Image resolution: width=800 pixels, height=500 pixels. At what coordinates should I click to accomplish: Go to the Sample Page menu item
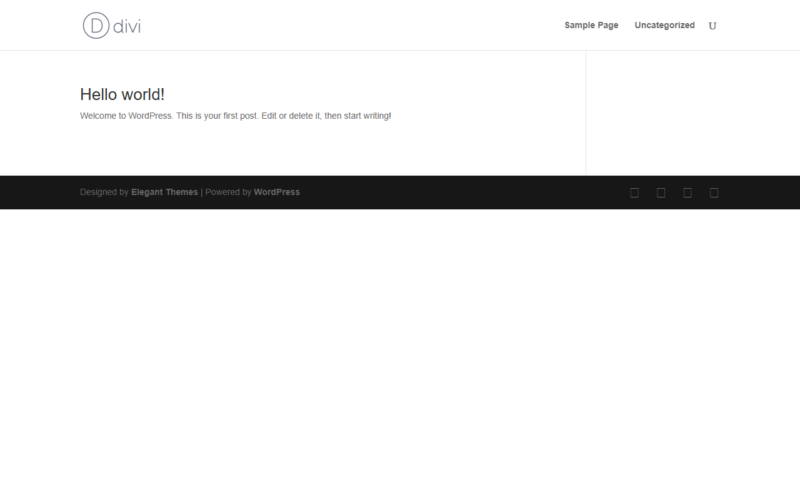coord(591,26)
